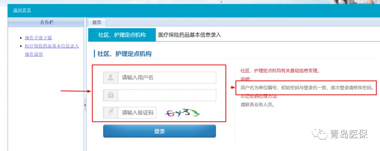380x151 pixels.
Task: Select the 社区、护理定点机构 tab
Action: pyautogui.click(x=122, y=35)
